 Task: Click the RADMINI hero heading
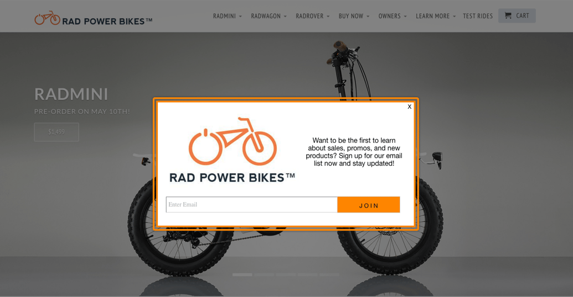click(x=71, y=94)
